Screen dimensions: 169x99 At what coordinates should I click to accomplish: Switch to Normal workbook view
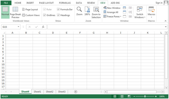(x=5, y=12)
